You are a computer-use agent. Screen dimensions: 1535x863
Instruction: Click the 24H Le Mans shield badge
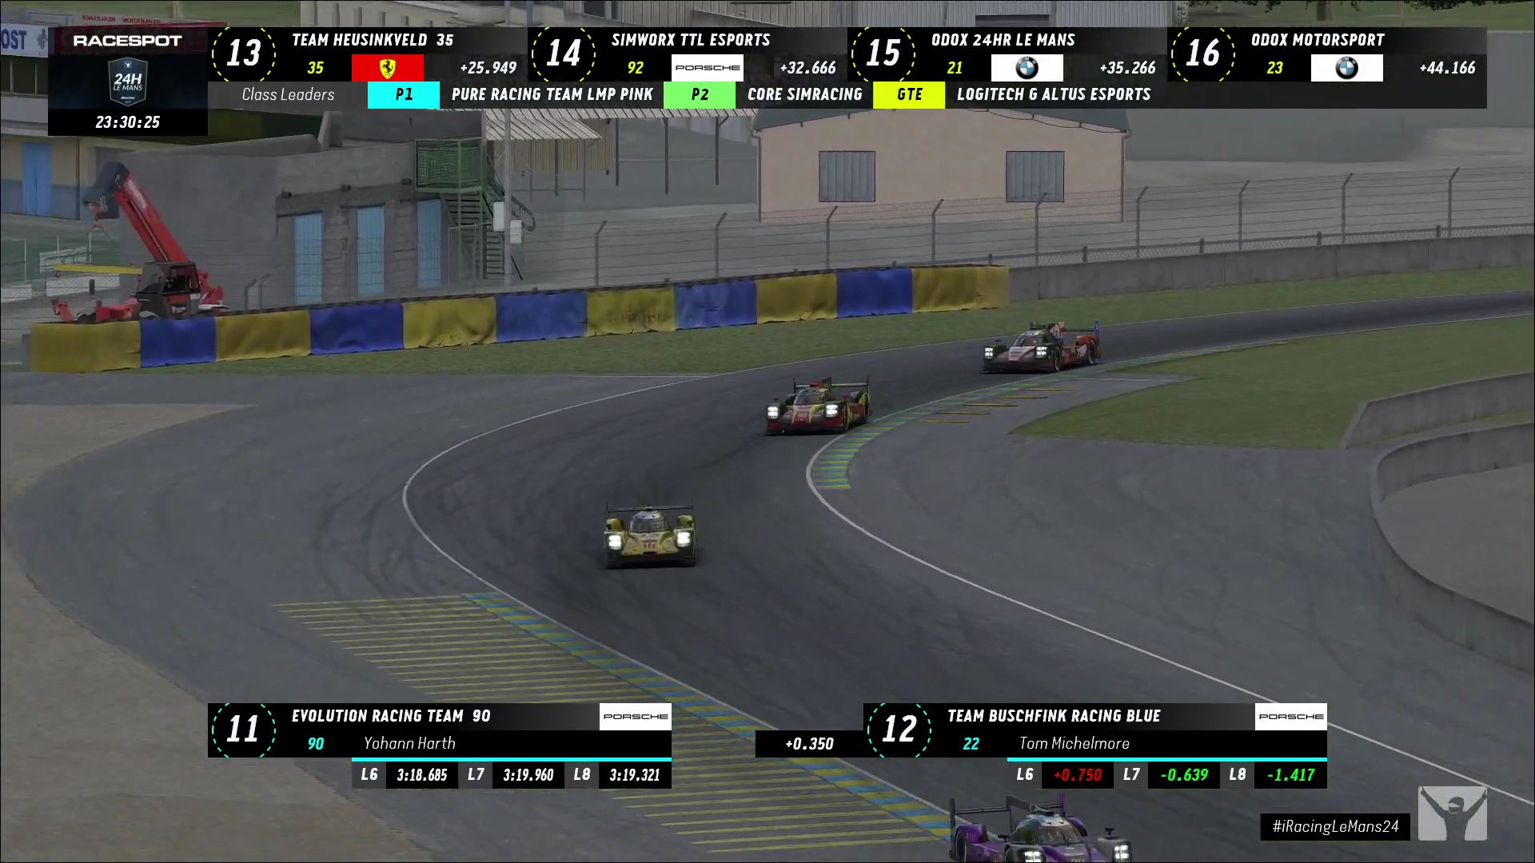coord(128,82)
